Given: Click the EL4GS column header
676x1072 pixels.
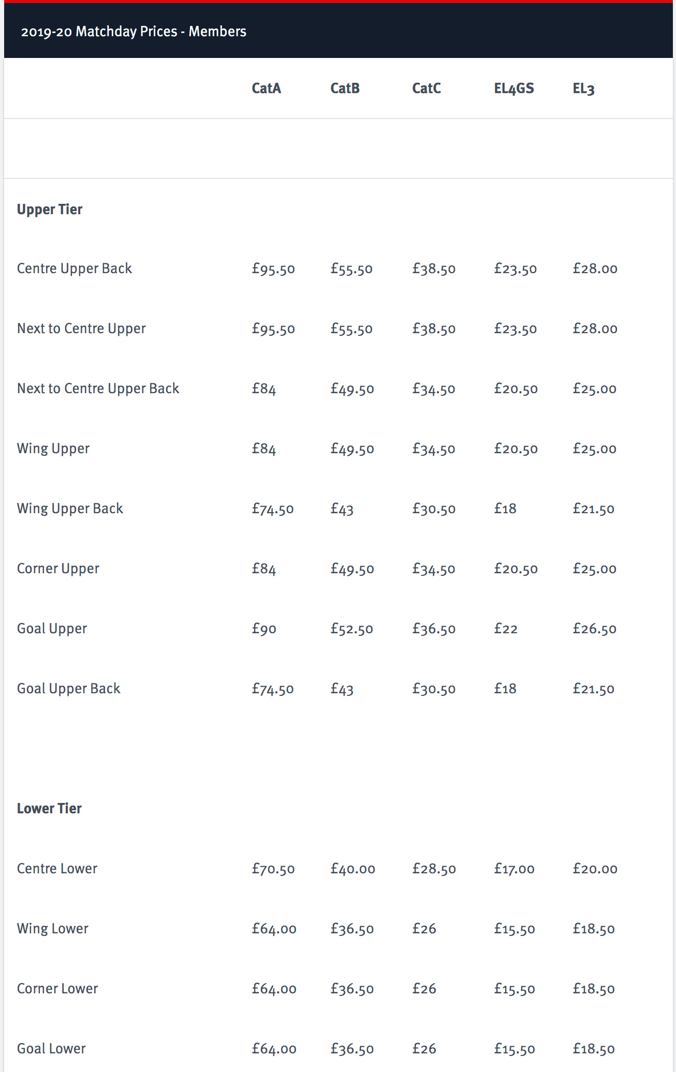Looking at the screenshot, I should 513,88.
